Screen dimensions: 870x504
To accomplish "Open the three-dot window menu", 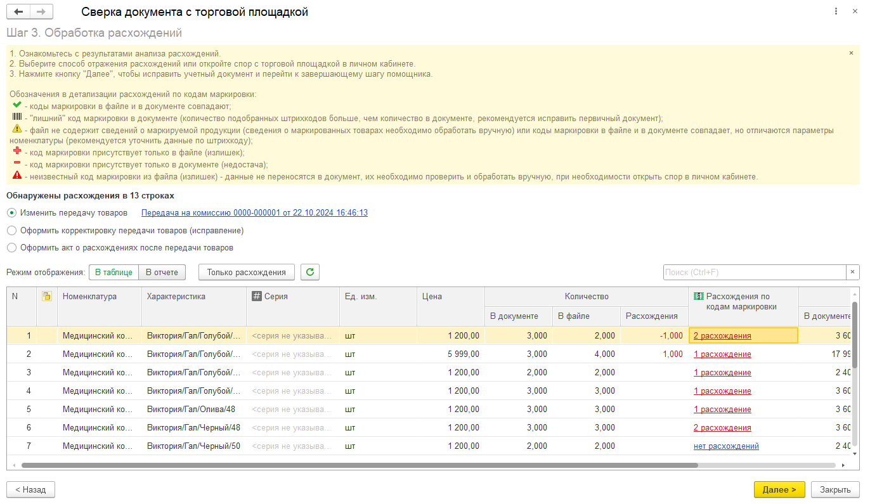I will [x=837, y=12].
